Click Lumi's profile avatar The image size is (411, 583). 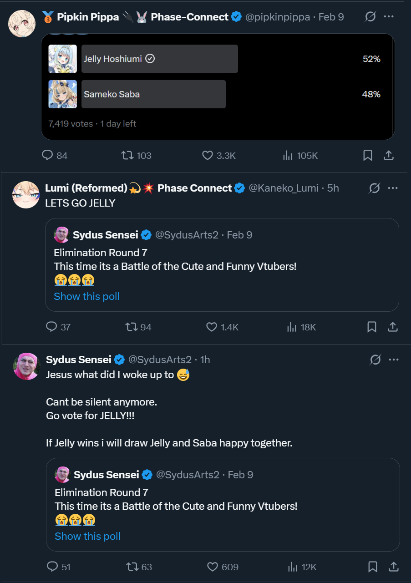pyautogui.click(x=26, y=195)
